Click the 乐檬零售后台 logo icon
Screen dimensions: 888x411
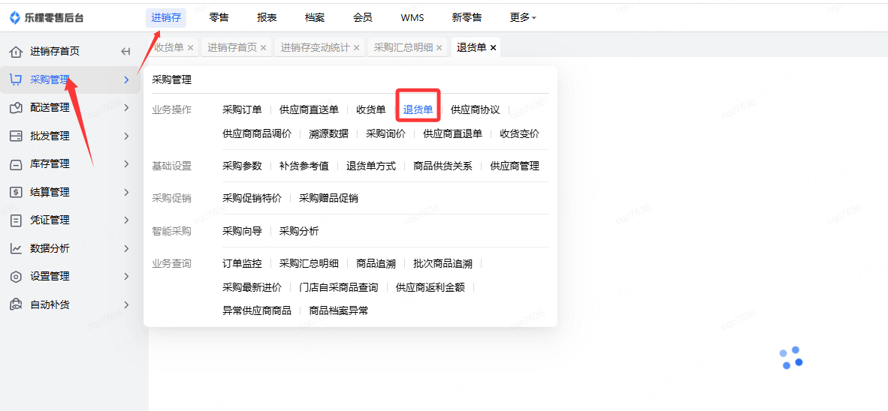(15, 17)
